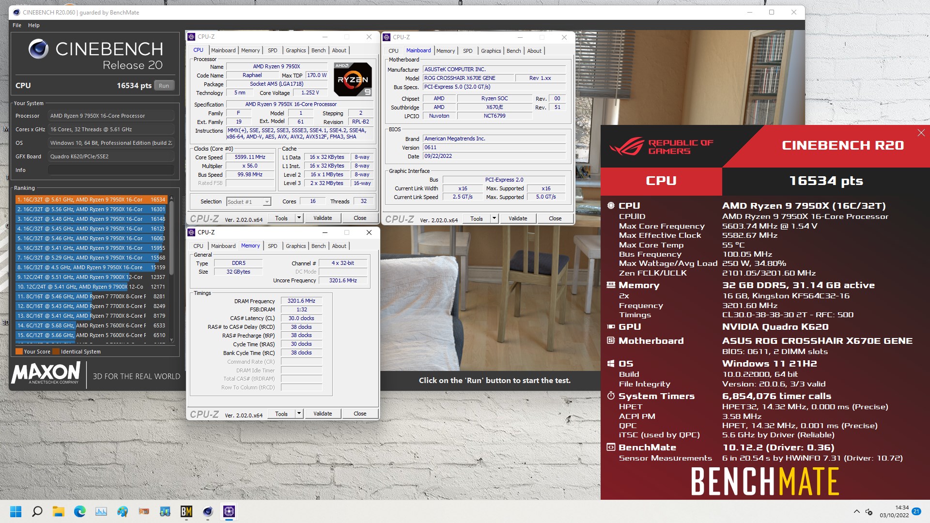Click the Cinebench sphere logo
Image resolution: width=930 pixels, height=523 pixels.
point(38,49)
